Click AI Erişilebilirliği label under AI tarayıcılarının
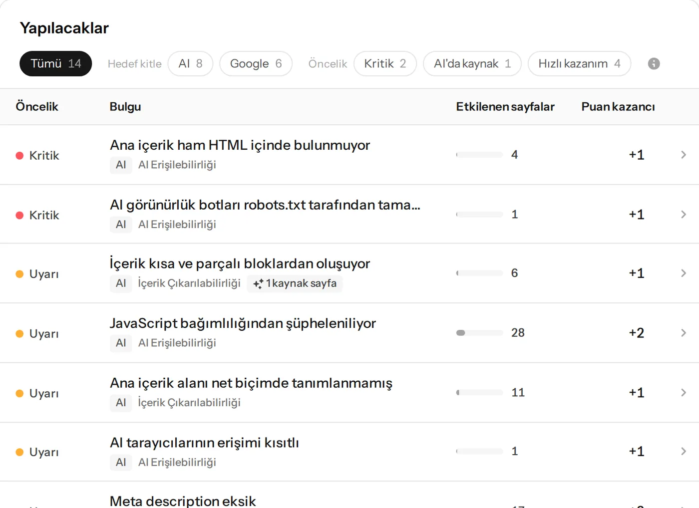Viewport: 699px width, 508px height. tap(177, 463)
